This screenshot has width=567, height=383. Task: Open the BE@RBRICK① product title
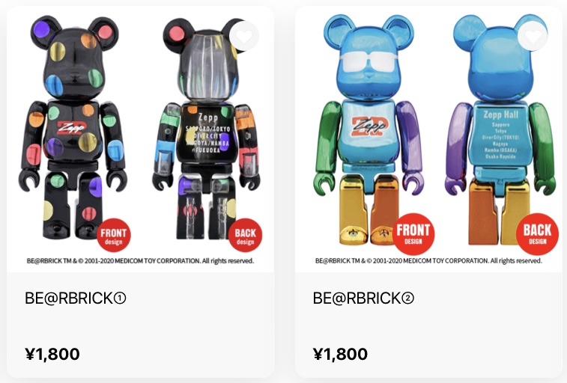click(x=75, y=298)
